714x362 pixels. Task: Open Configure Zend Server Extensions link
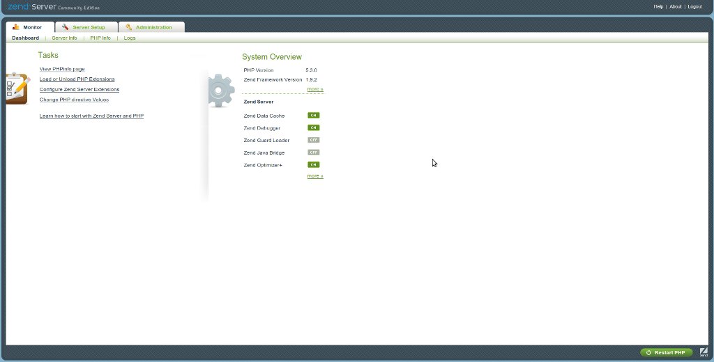(x=79, y=90)
